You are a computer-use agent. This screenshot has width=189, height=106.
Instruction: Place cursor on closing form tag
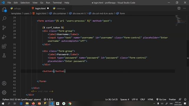pos(42,81)
